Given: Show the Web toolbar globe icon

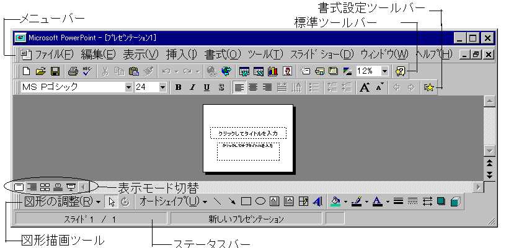Looking at the screenshot, I should coord(226,71).
